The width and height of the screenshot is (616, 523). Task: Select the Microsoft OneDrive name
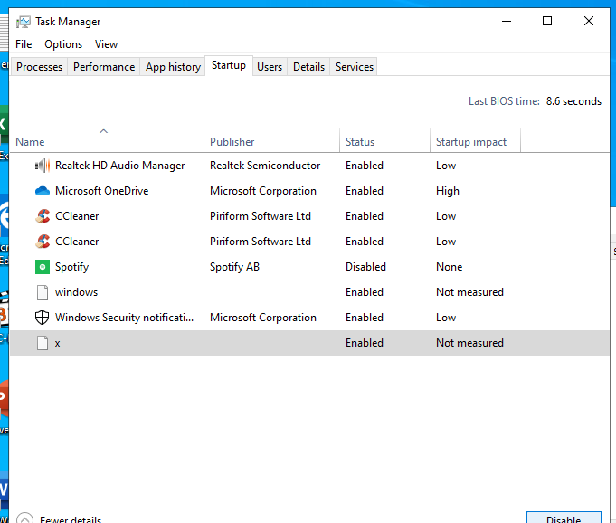point(101,191)
